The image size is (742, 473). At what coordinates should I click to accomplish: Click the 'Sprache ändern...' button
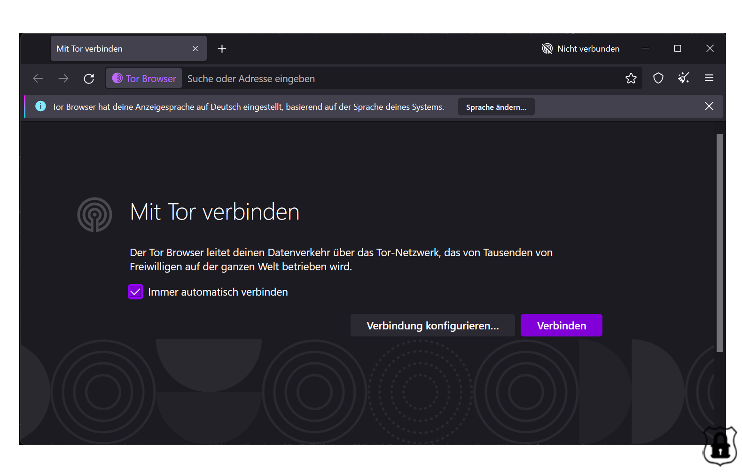point(496,107)
